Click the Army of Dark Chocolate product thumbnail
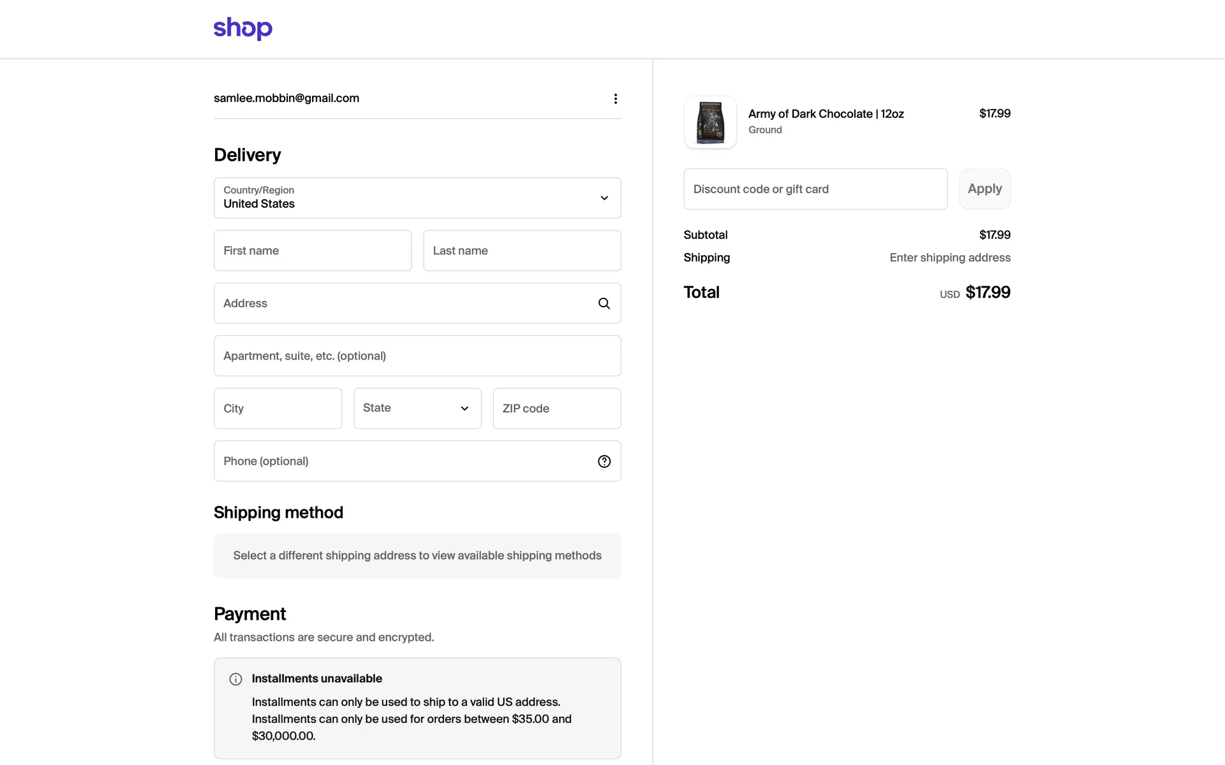This screenshot has width=1225, height=765. [710, 122]
